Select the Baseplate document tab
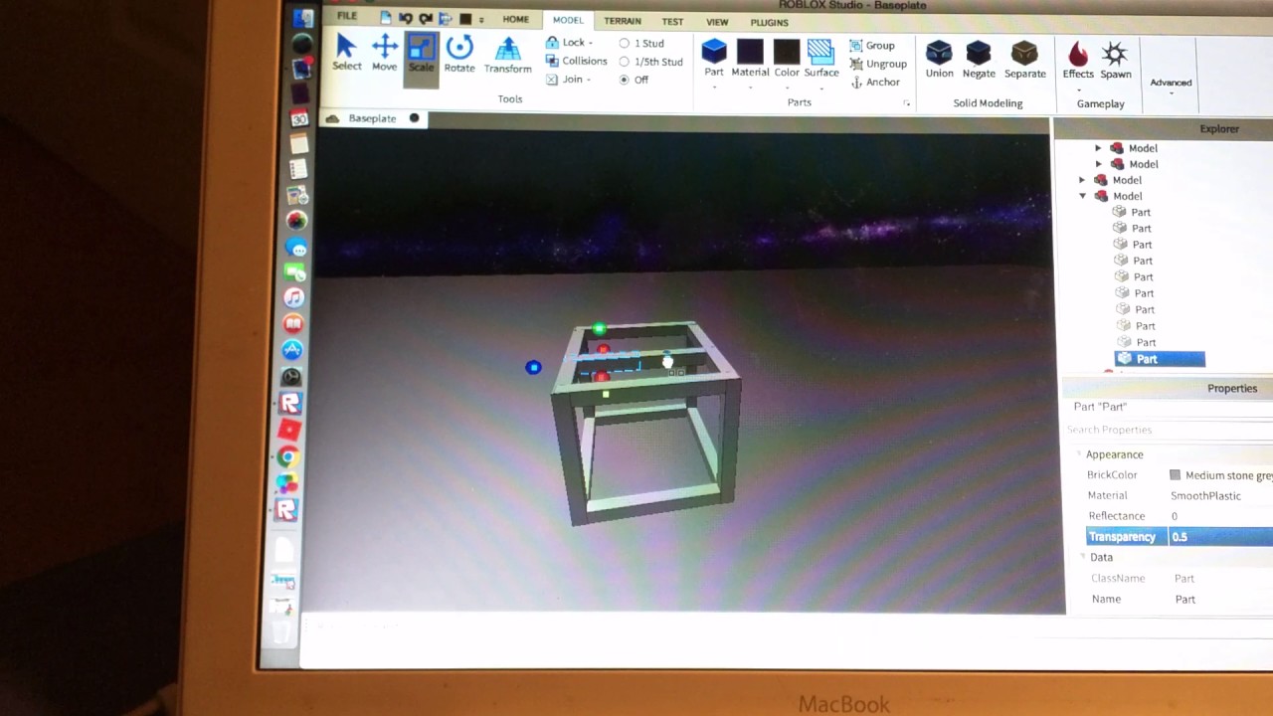The height and width of the screenshot is (716, 1273). click(372, 118)
